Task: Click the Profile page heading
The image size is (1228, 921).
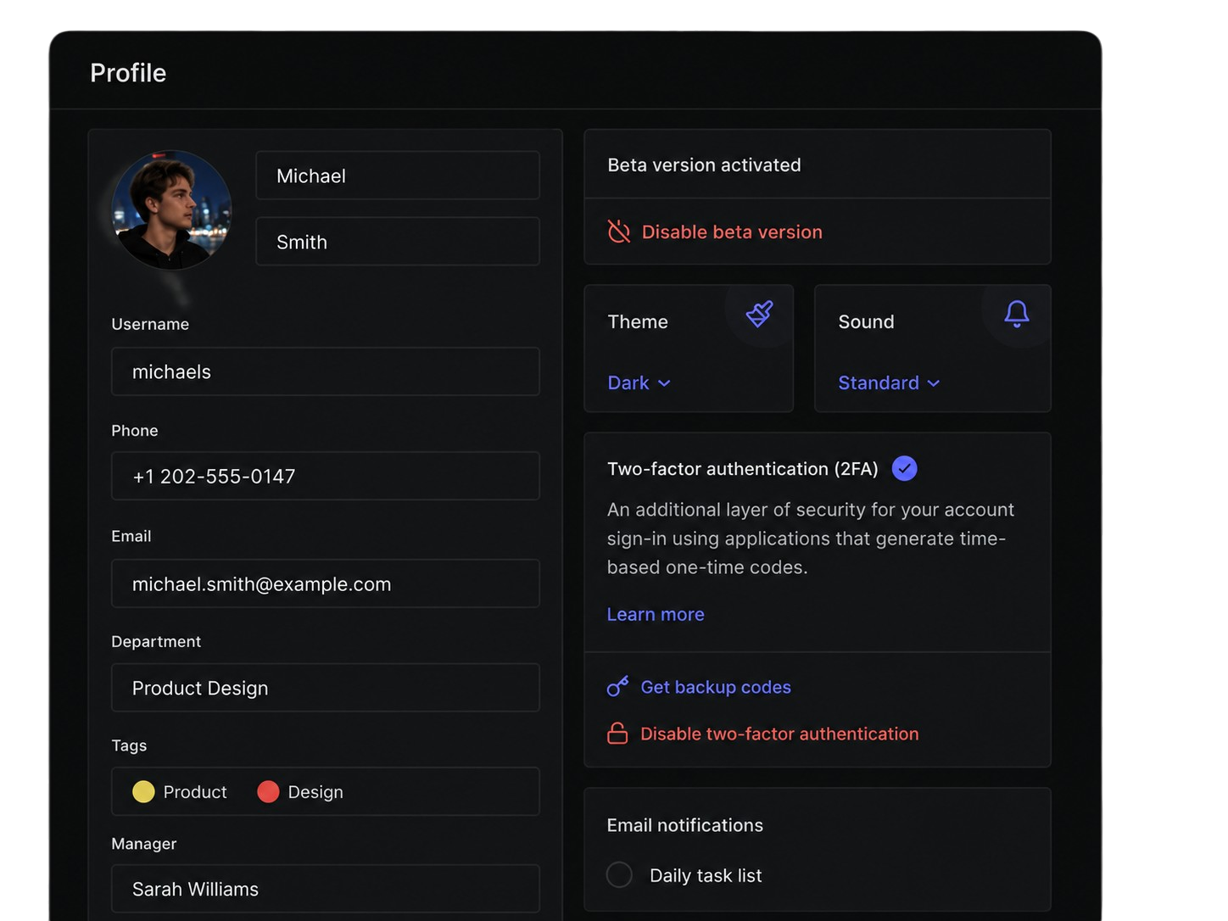Action: tap(128, 73)
